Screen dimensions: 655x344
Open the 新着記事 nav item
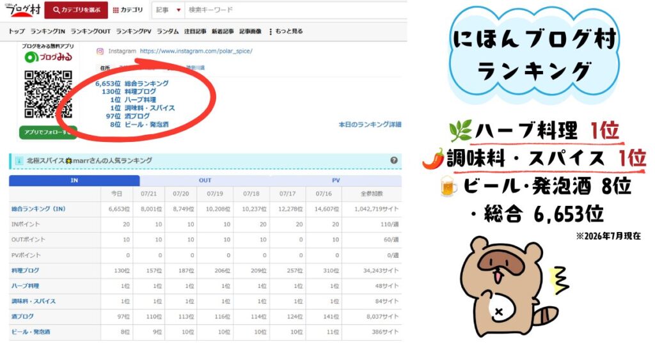click(223, 31)
